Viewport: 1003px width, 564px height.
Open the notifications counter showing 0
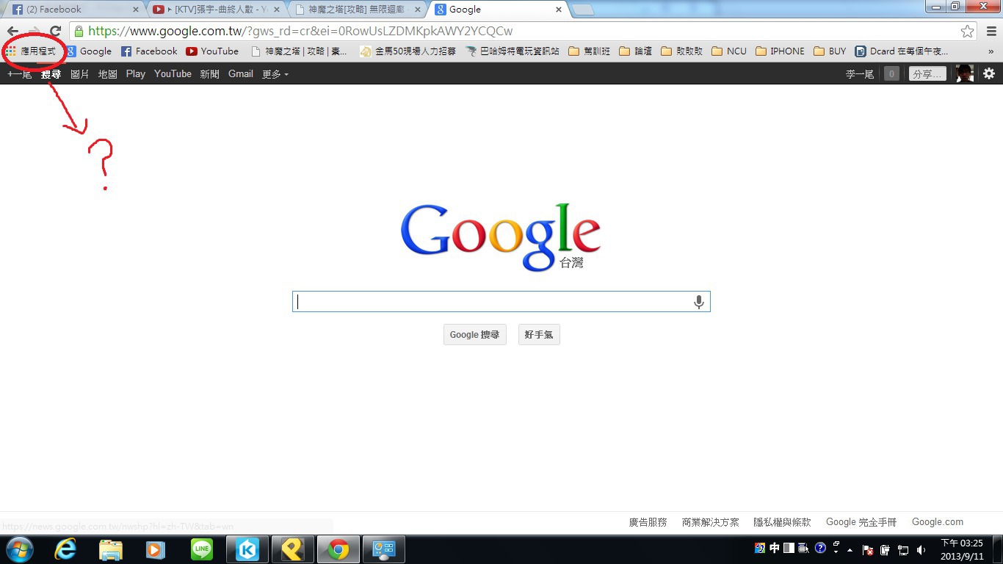(x=891, y=73)
